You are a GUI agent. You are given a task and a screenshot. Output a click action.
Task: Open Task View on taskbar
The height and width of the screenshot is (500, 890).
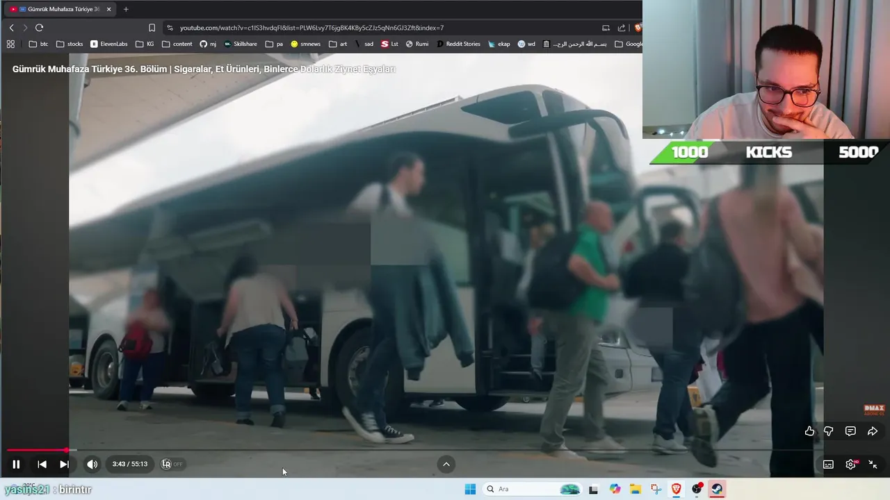coord(593,489)
